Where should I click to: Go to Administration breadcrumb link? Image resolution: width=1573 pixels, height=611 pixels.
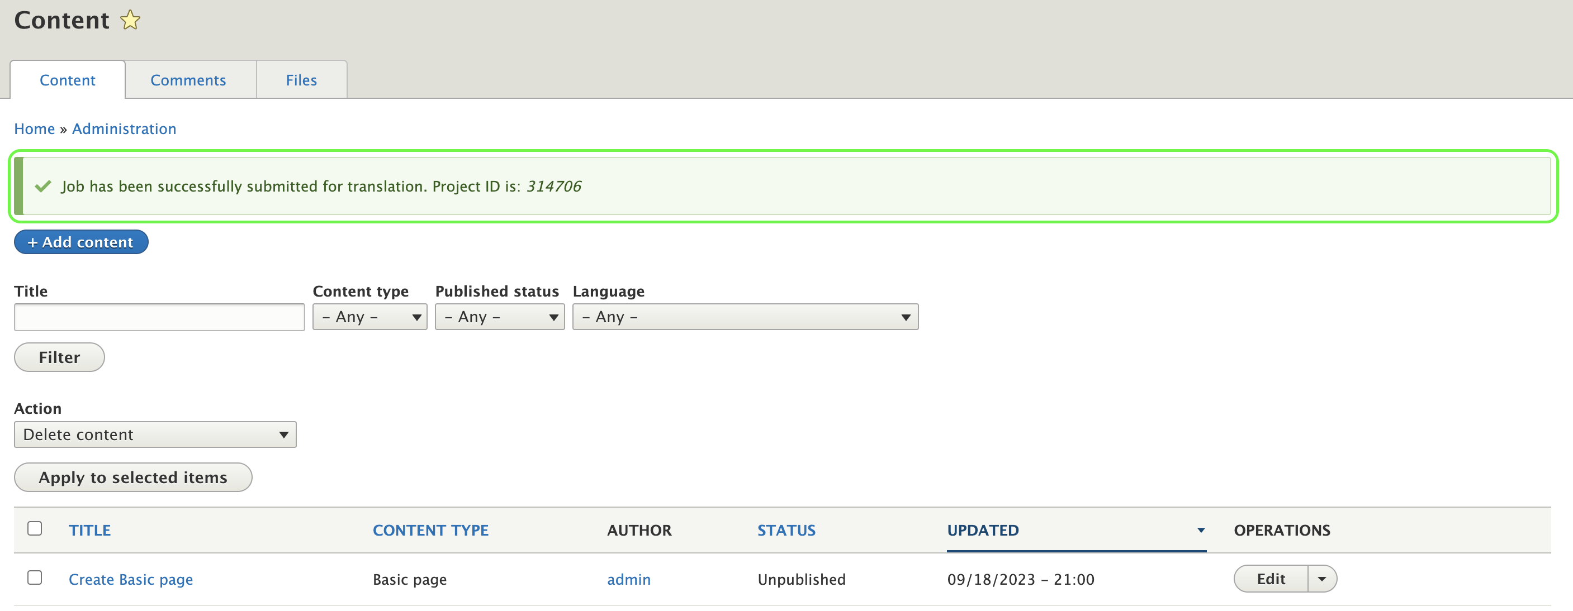pyautogui.click(x=124, y=129)
